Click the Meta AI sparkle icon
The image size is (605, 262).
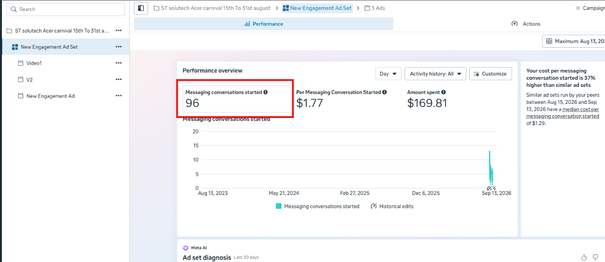pyautogui.click(x=185, y=248)
